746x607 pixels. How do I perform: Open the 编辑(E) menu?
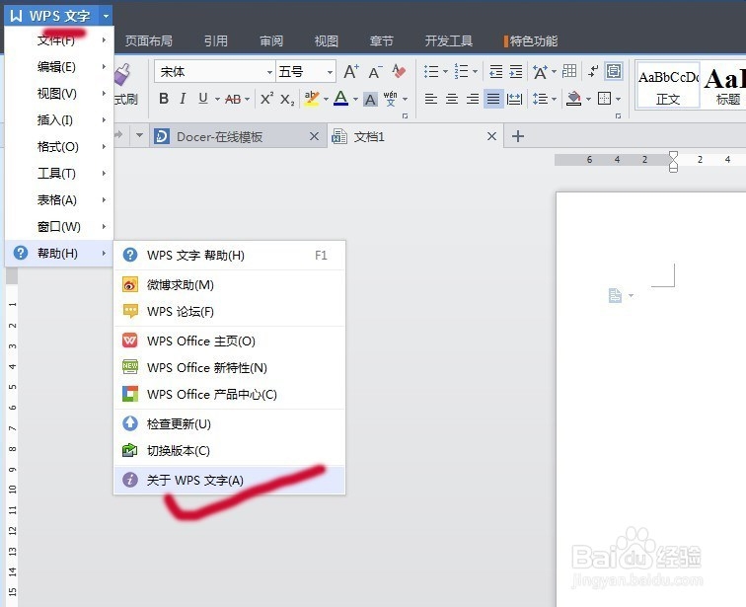pos(59,66)
